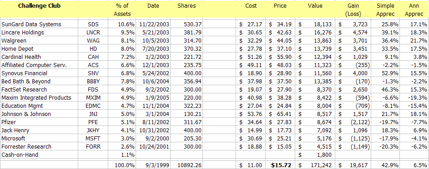Click the Cash-on-Hand row label

point(39,155)
